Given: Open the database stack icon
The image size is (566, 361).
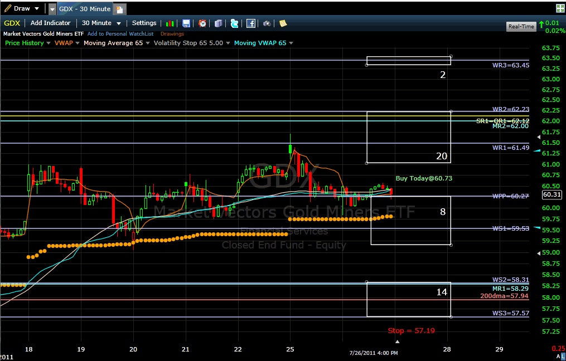Looking at the screenshot, I should [219, 24].
